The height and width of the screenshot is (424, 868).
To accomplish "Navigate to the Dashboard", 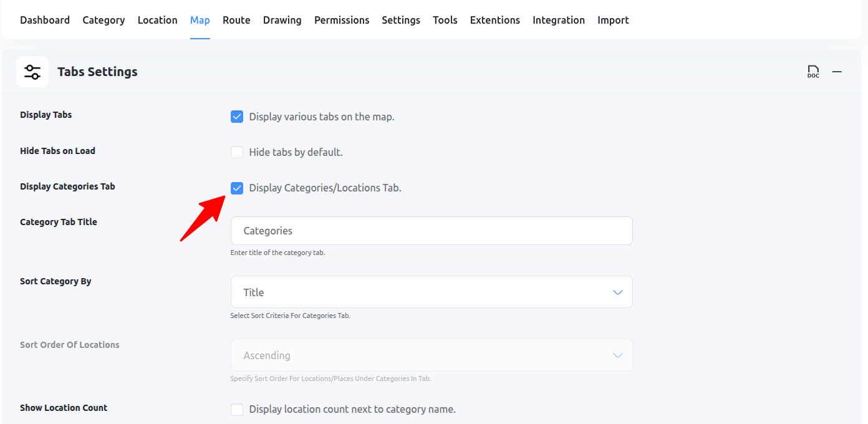I will click(44, 19).
